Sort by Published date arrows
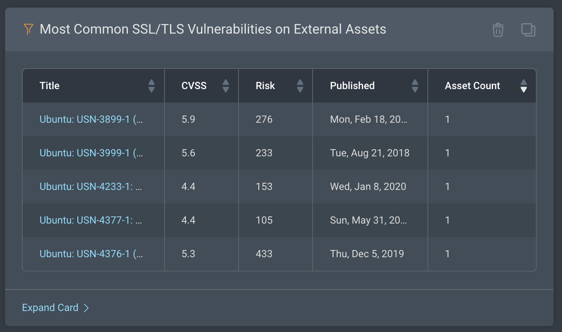The width and height of the screenshot is (562, 332). coord(415,86)
